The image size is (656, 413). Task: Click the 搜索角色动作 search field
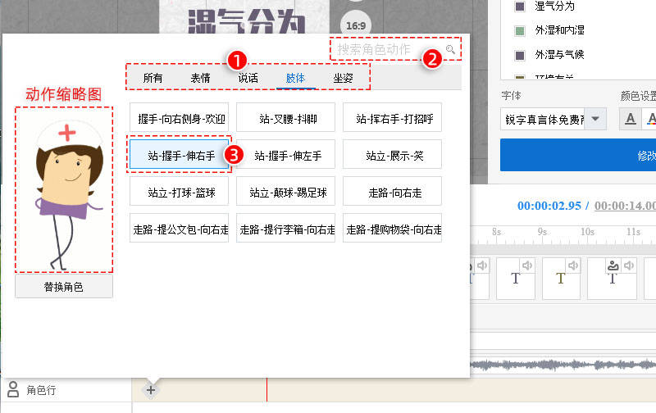[x=385, y=49]
